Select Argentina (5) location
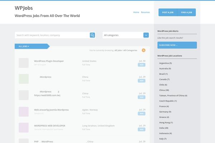The width and height of the screenshot is (215, 143). coord(166,63)
